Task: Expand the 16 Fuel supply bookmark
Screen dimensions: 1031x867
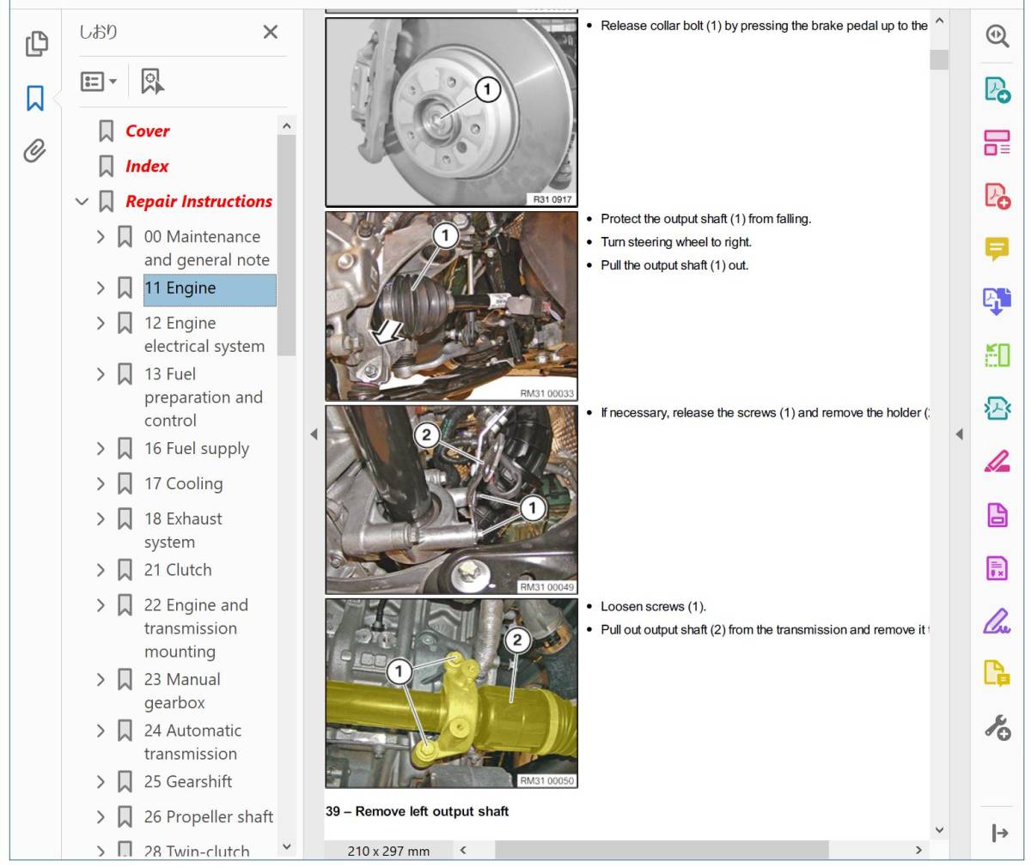Action: click(x=101, y=449)
